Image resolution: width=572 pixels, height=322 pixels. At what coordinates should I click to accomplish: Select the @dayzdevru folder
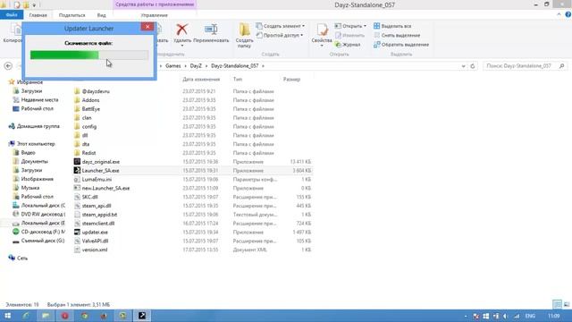(96, 91)
